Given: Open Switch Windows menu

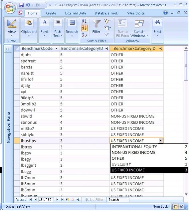Looking at the screenshot, I should click(139, 28).
